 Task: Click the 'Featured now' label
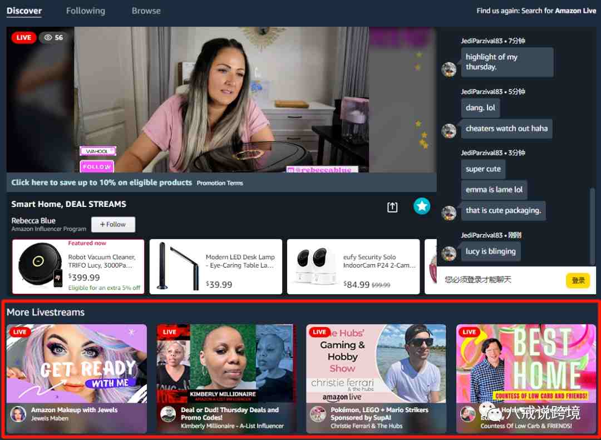pyautogui.click(x=87, y=243)
